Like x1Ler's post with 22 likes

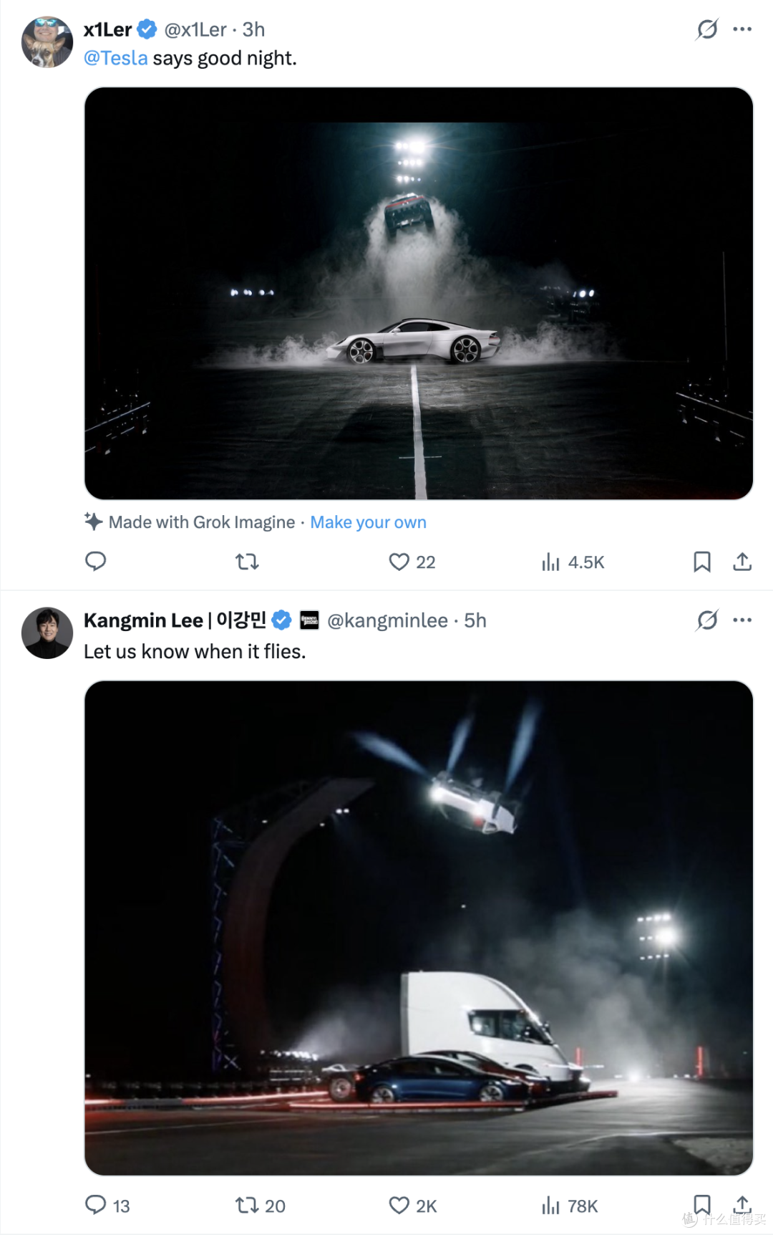tap(412, 562)
